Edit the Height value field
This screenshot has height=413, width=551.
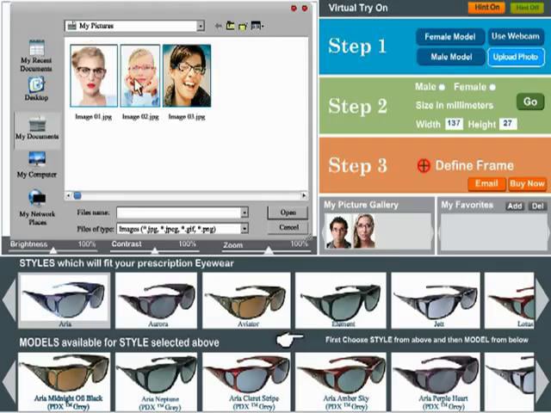point(508,124)
